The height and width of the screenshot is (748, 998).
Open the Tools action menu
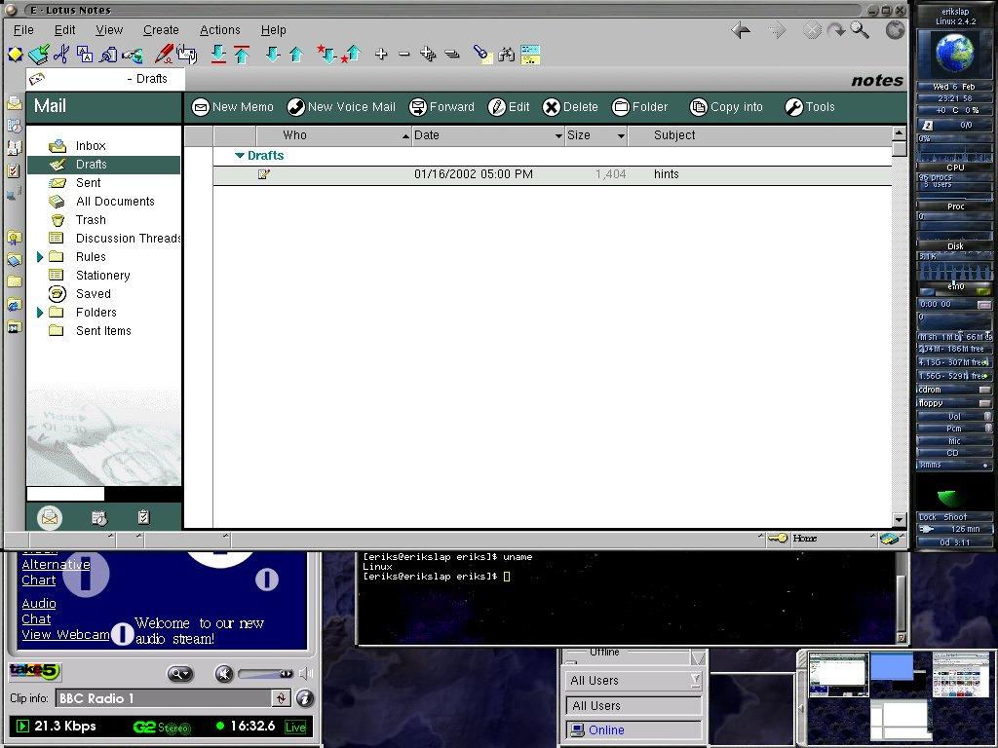tap(810, 107)
